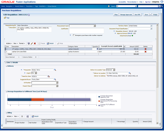Collapse Line 1: Details section
This screenshot has height=131, width=164.
point(6,63)
